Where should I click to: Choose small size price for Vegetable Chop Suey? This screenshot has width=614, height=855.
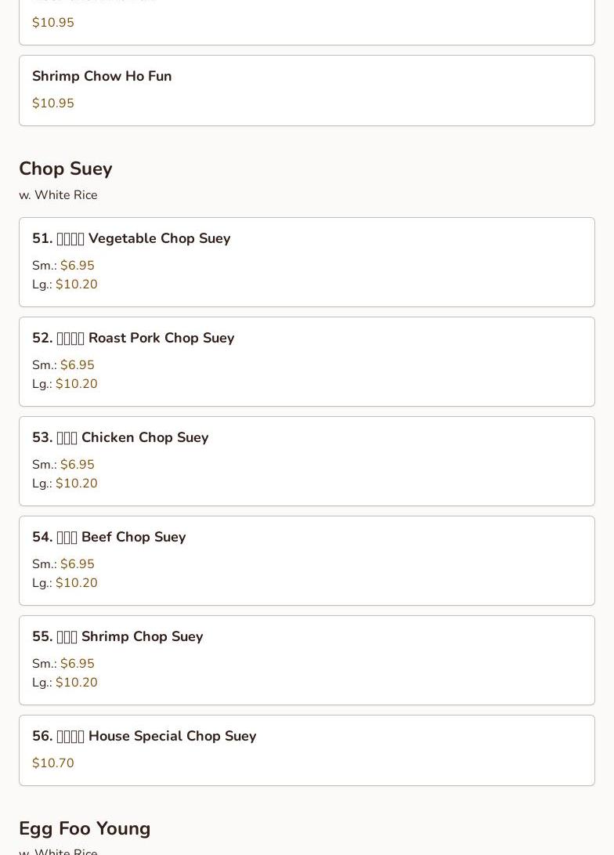coord(63,266)
